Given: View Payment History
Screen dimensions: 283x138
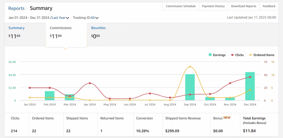Looking at the screenshot, I should tap(213, 6).
